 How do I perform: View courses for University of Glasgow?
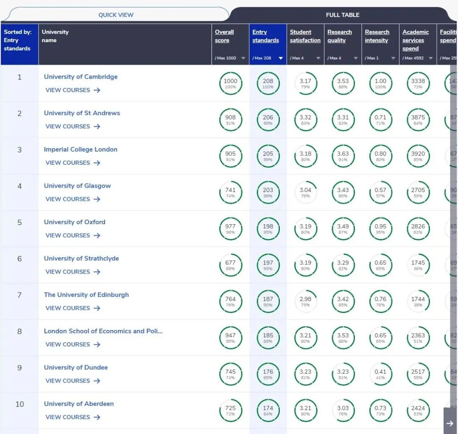73,199
